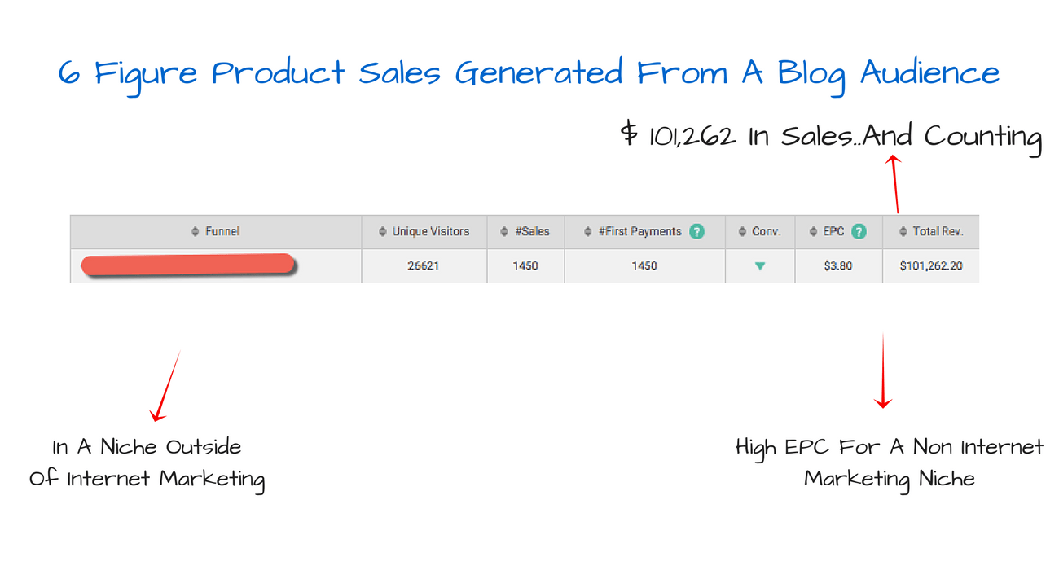Select the 26621 unique visitors cell
This screenshot has width=1059, height=570.
424,265
